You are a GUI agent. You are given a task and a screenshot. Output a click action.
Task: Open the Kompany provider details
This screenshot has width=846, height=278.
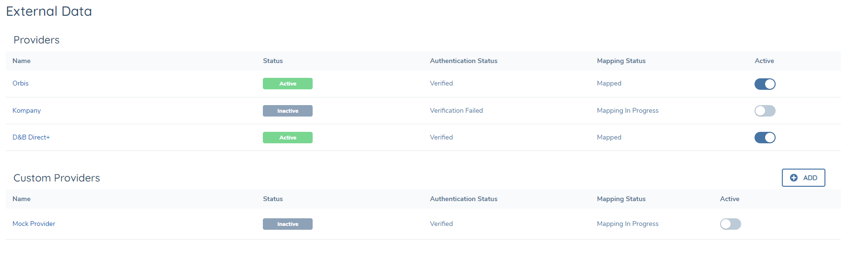(27, 110)
